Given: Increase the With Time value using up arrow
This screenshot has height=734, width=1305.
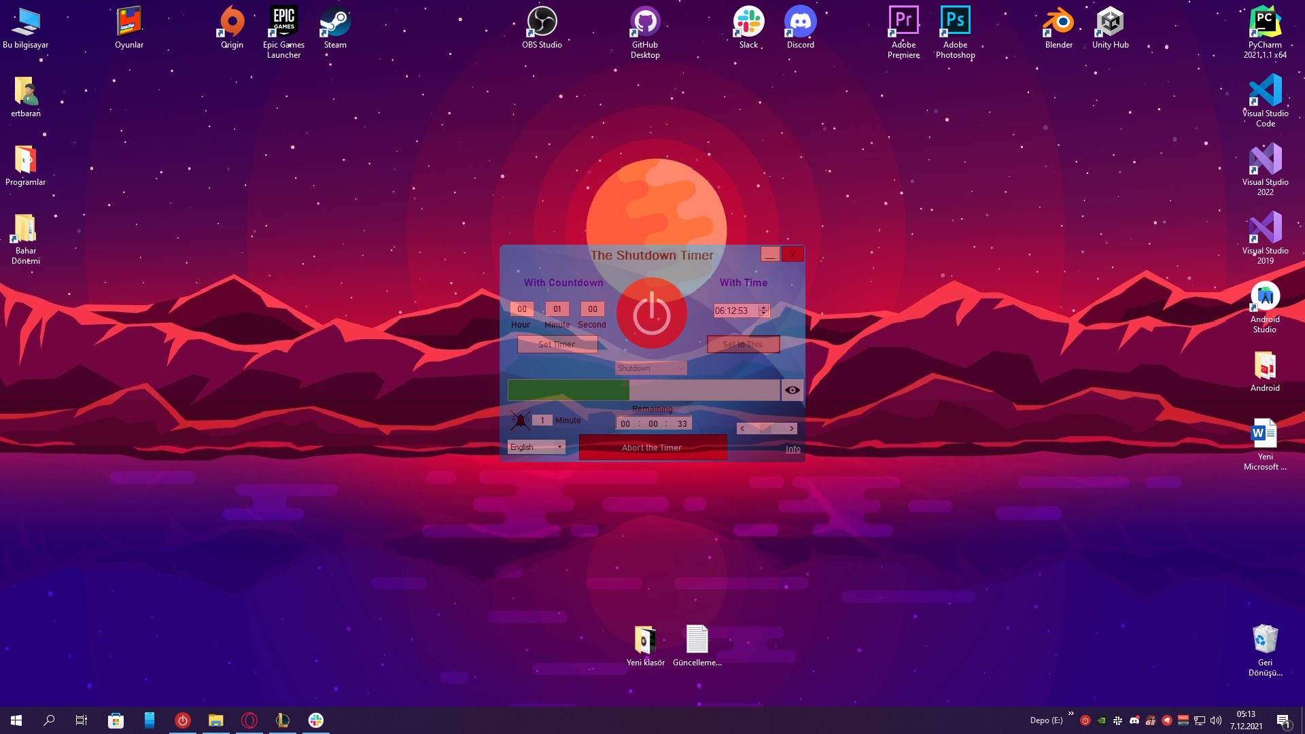Looking at the screenshot, I should coord(764,307).
